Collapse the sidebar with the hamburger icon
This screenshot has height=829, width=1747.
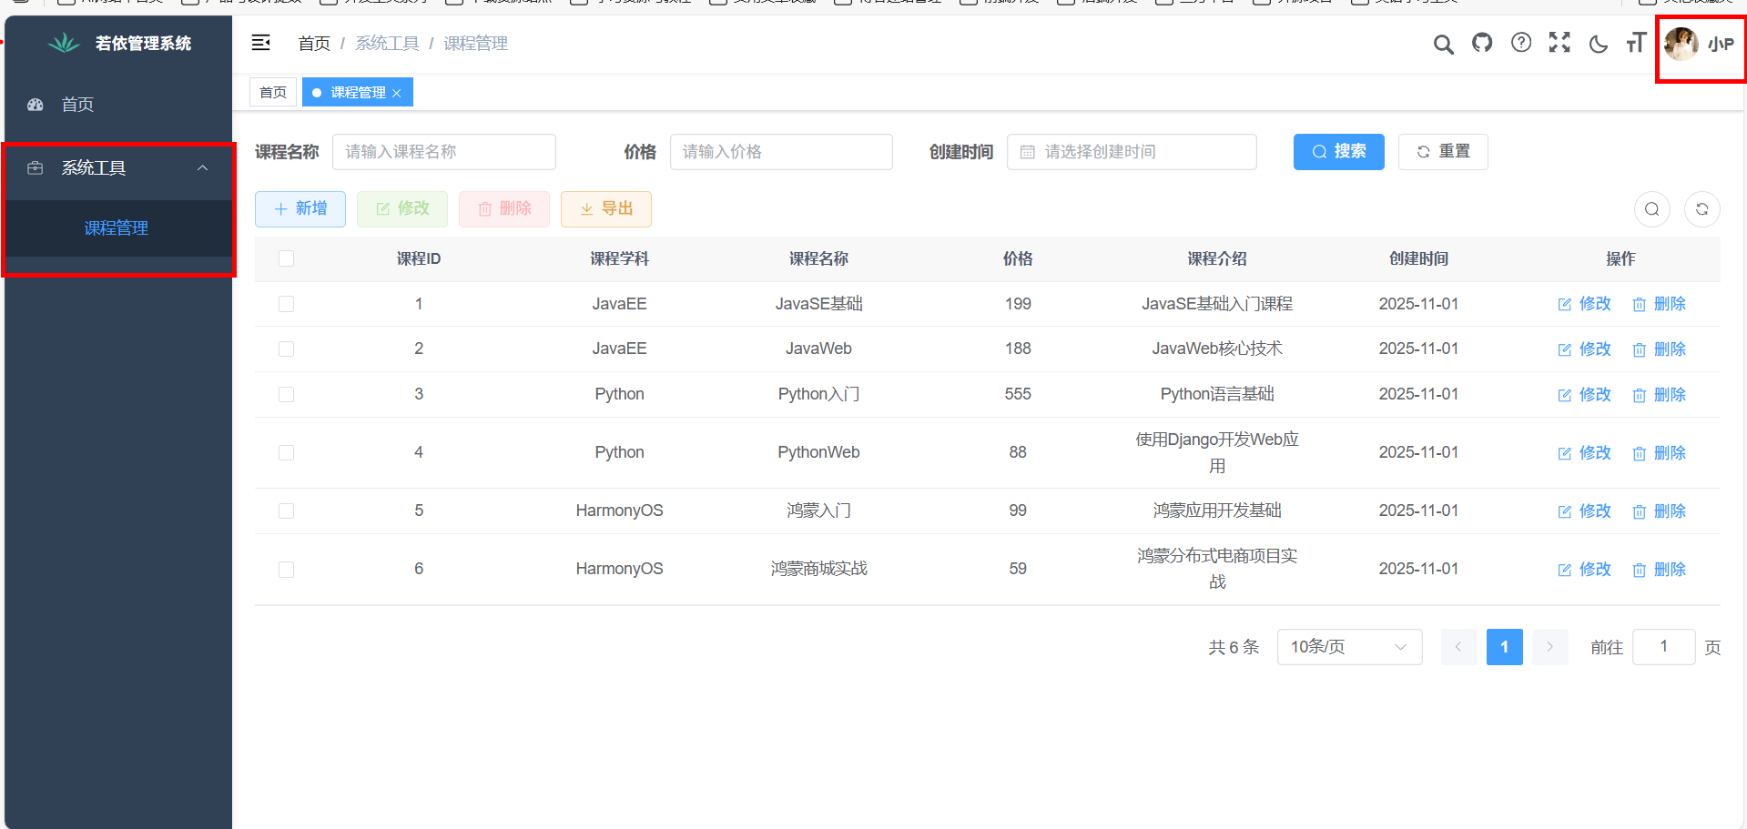pos(261,43)
